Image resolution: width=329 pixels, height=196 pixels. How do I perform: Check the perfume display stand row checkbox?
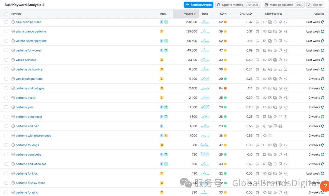pyautogui.click(x=6, y=183)
